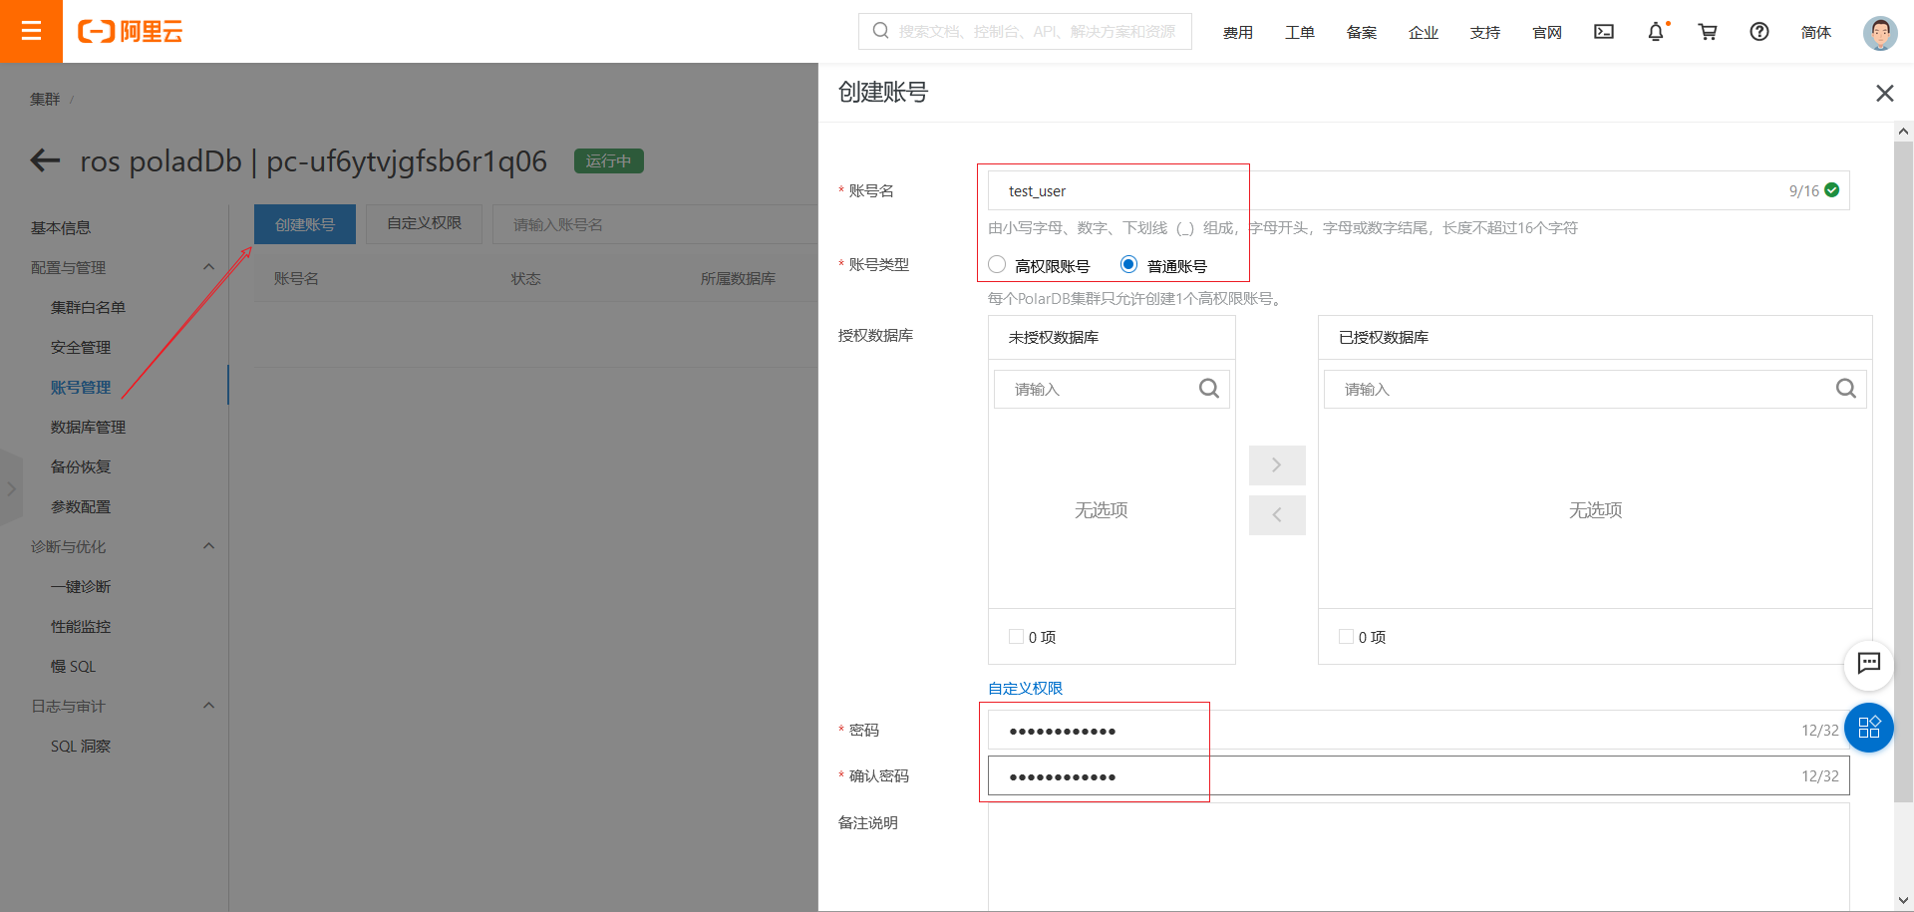This screenshot has width=1914, height=912.
Task: Open 备份恢复 in the sidebar
Action: click(x=81, y=466)
